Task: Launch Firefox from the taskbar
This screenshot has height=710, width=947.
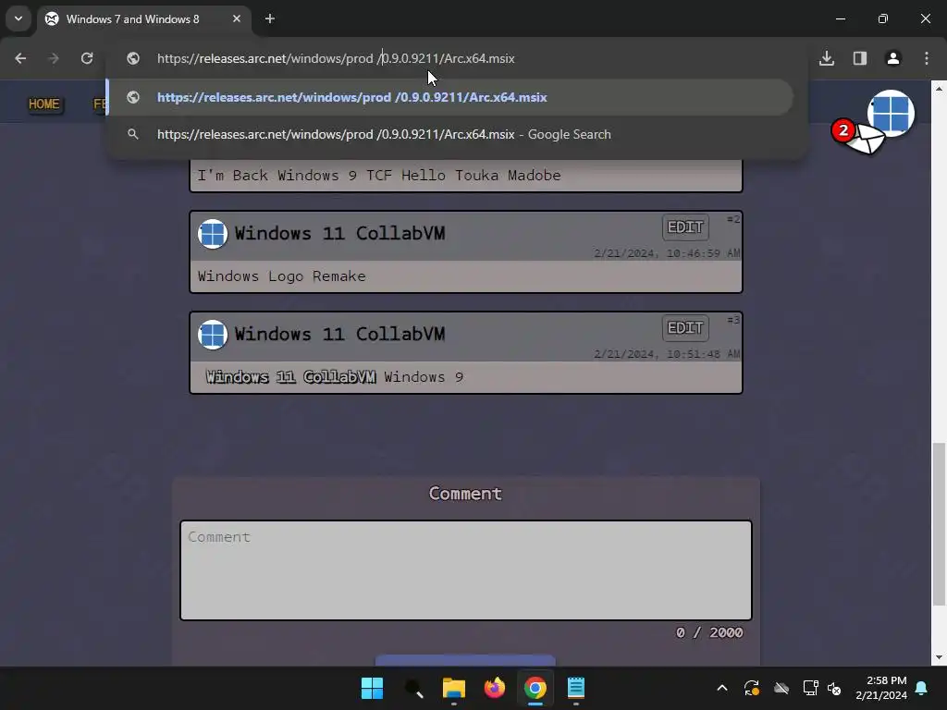Action: pos(495,688)
